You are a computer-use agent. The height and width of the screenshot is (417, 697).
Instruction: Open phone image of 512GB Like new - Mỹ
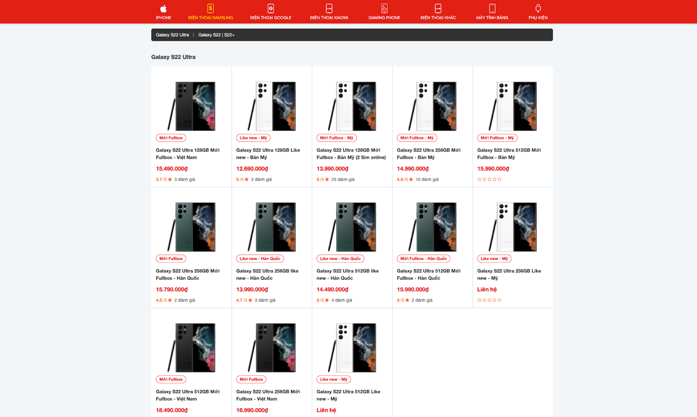(x=352, y=347)
